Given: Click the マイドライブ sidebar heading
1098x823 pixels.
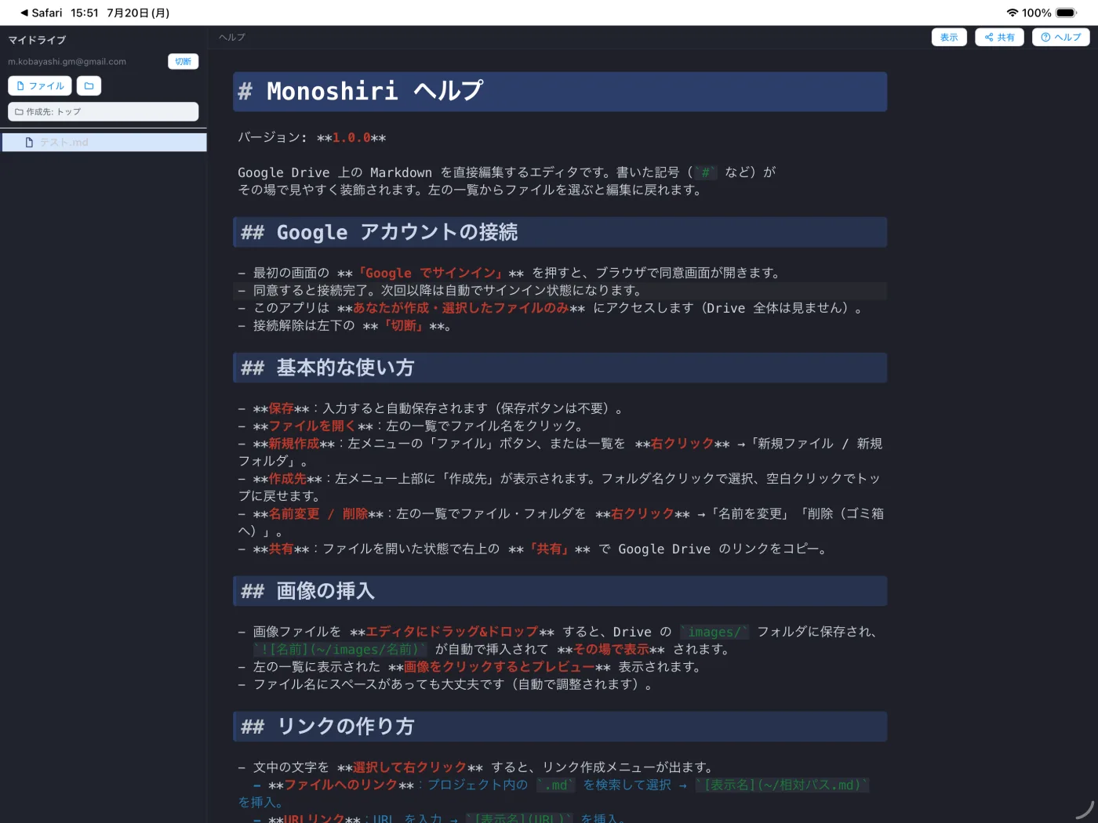Looking at the screenshot, I should point(37,40).
